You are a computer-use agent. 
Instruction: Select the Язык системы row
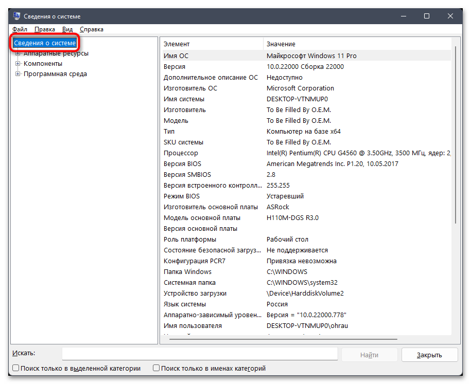(306, 304)
